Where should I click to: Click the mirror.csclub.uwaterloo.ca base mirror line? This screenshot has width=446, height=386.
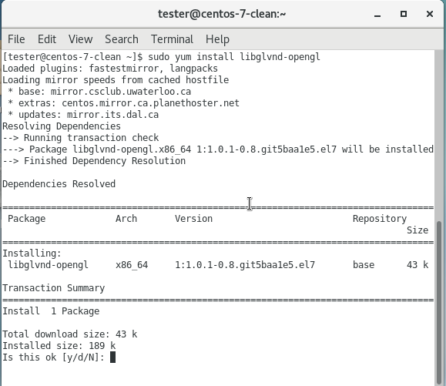coord(99,92)
